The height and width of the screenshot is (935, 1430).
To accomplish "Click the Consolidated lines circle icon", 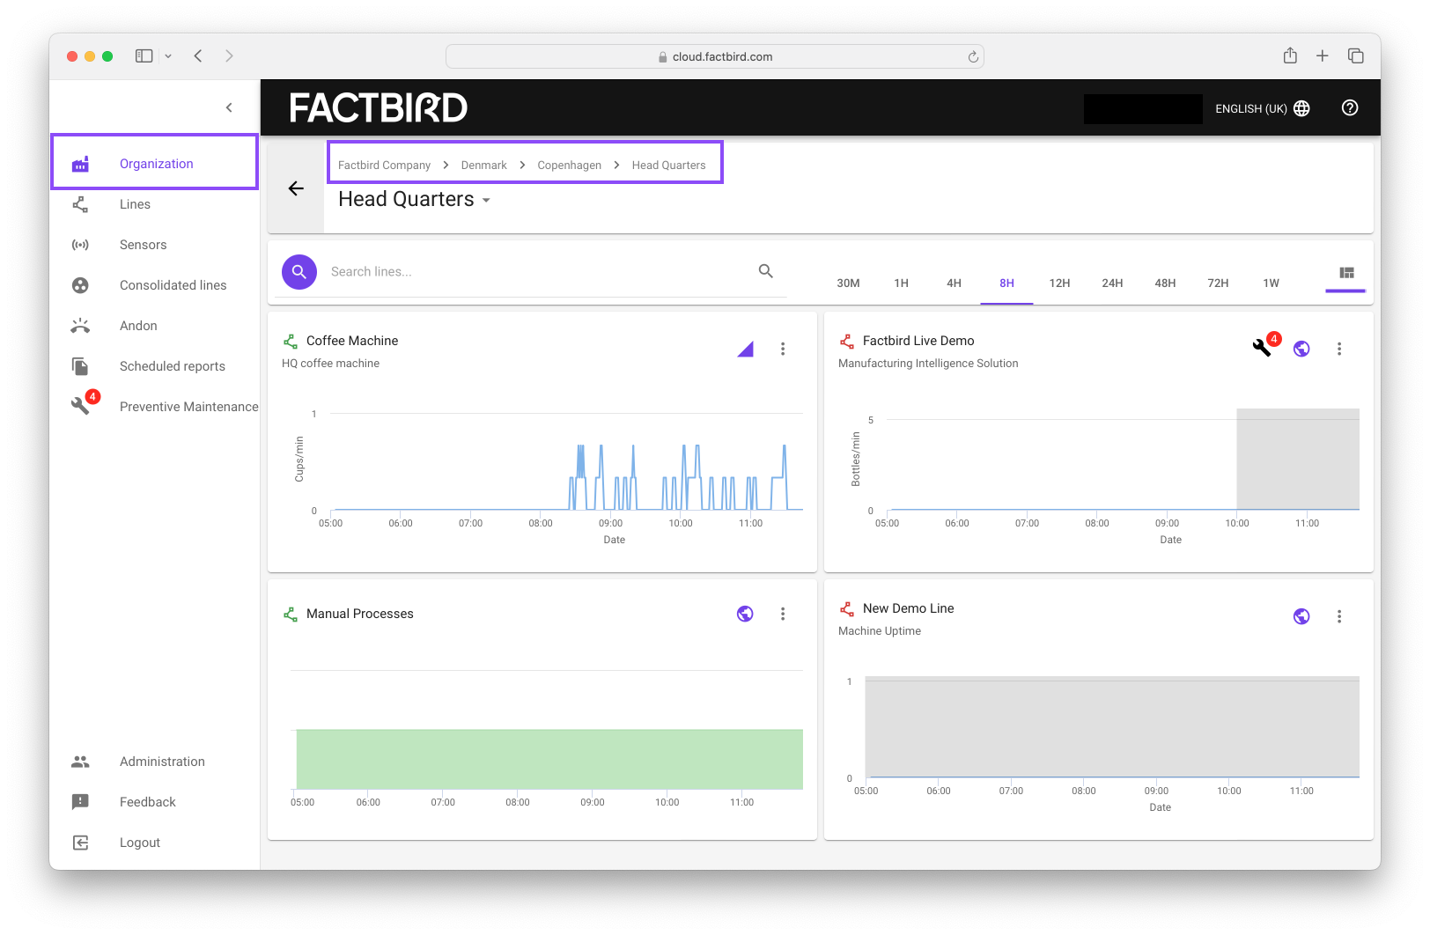I will point(80,285).
